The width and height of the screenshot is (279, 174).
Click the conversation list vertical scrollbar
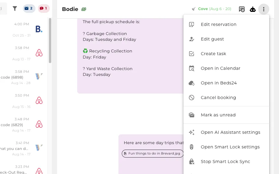point(50,41)
